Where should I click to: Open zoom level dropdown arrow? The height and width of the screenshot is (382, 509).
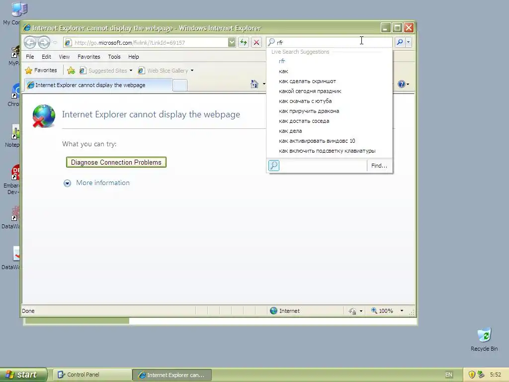click(402, 311)
